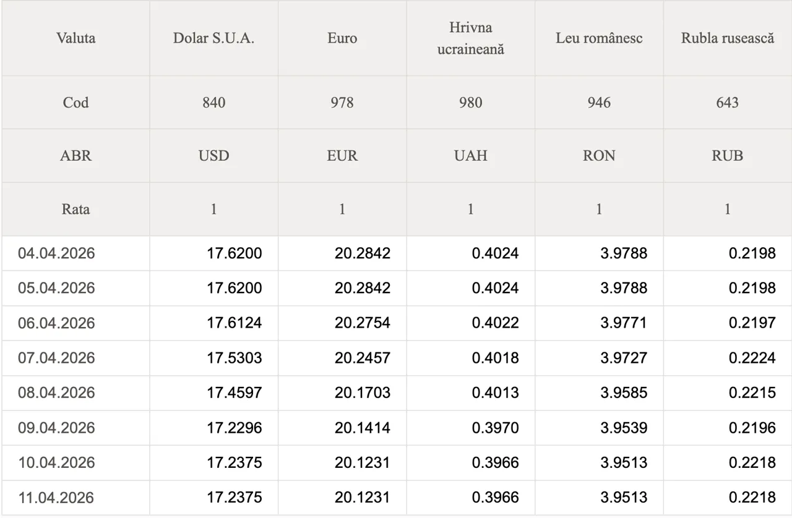
Task: Click the UAH rate 0.3970 cell
Action: 495,428
